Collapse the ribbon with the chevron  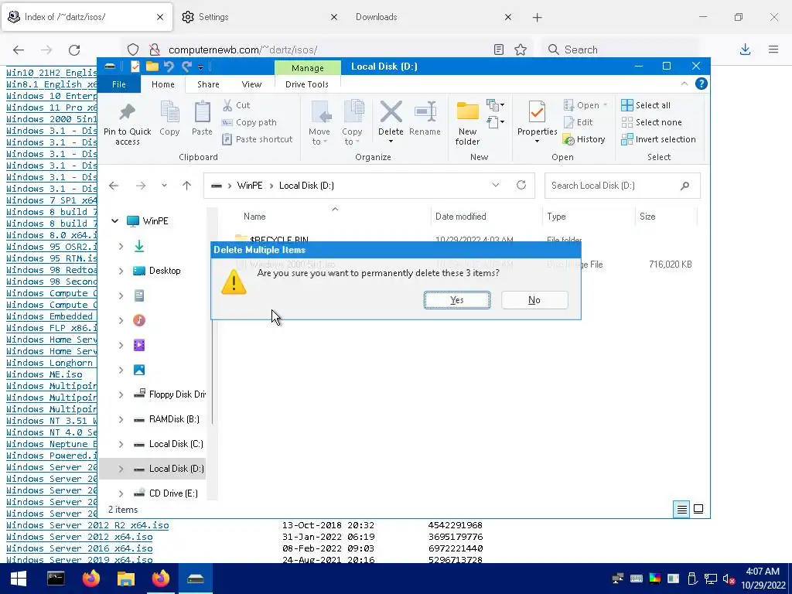(684, 84)
